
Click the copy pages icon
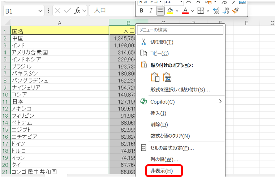click(x=143, y=53)
